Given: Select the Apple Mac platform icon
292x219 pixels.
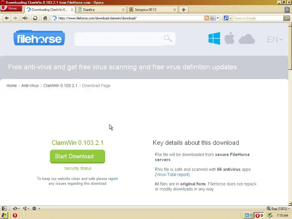Looking at the screenshot, I should (230, 38).
